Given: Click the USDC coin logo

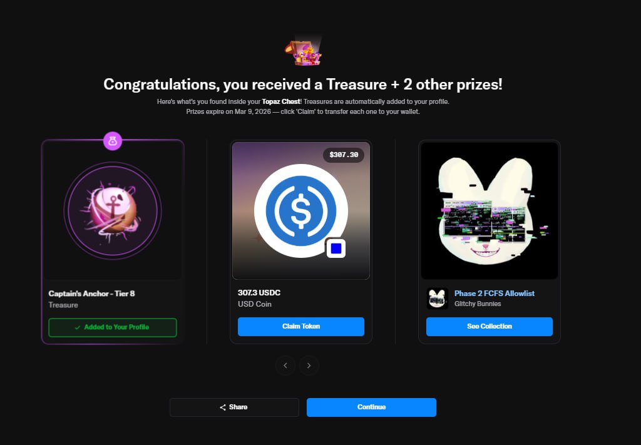Looking at the screenshot, I should point(301,211).
